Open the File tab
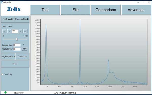Viewport: 152px width, 95px height. (75, 10)
